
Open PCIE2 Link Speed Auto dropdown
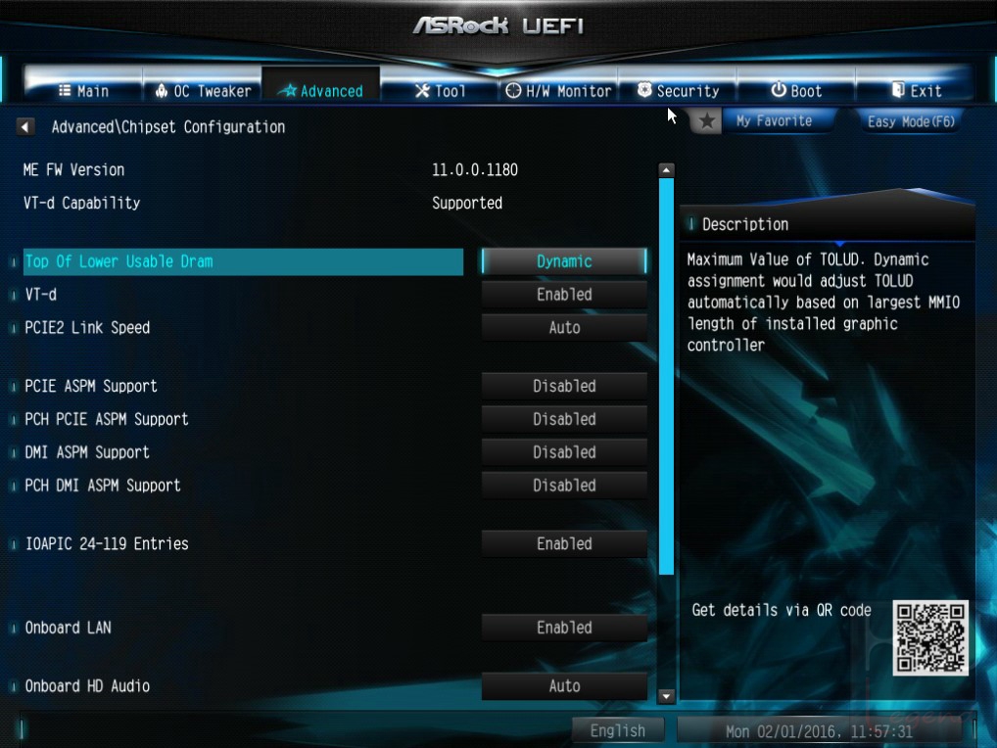[564, 327]
